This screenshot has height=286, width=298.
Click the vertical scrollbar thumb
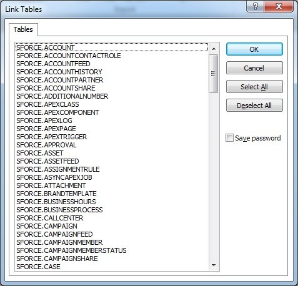click(x=214, y=74)
